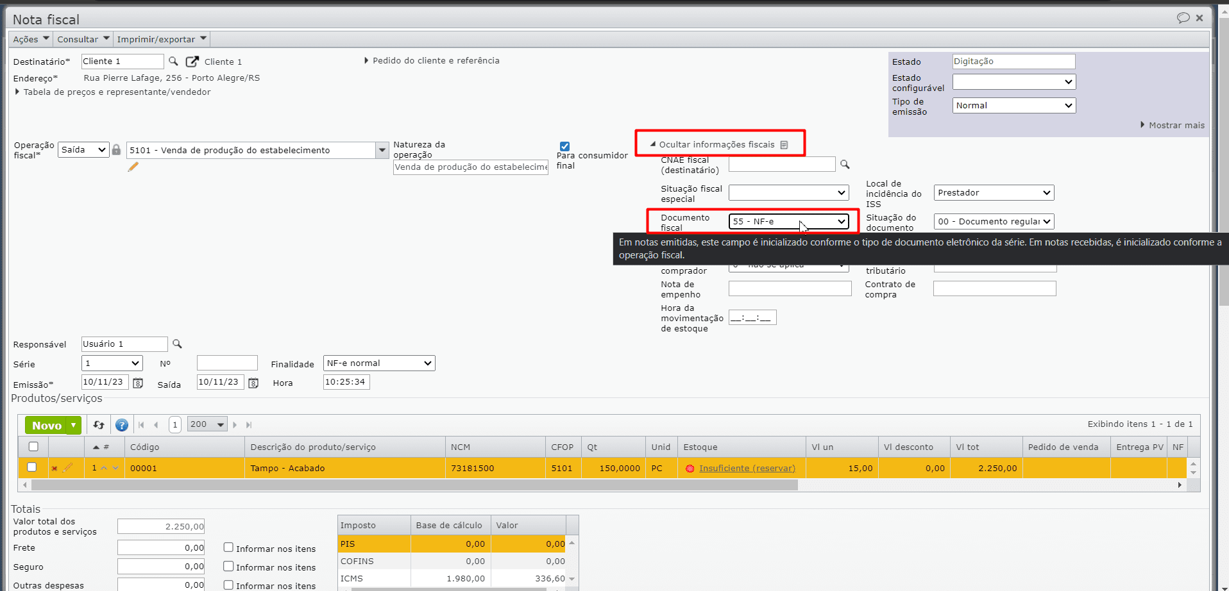Screen dimensions: 1229x591
Task: Open the Tipo de emissão dropdown
Action: point(1013,105)
